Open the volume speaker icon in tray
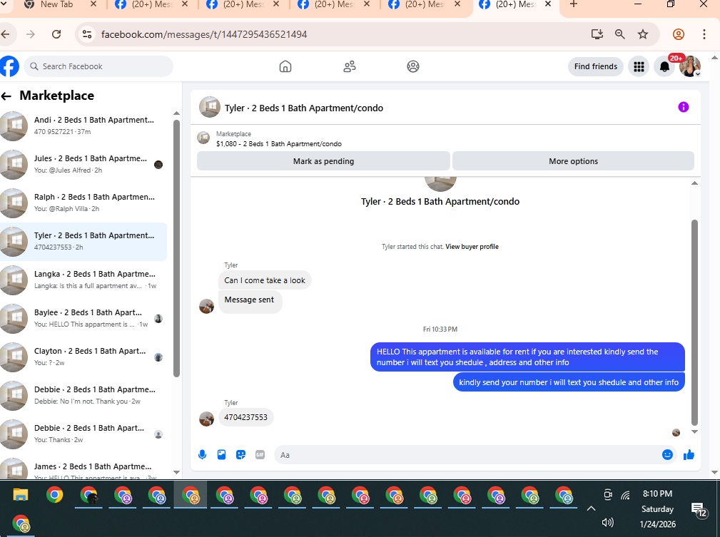 (x=607, y=522)
